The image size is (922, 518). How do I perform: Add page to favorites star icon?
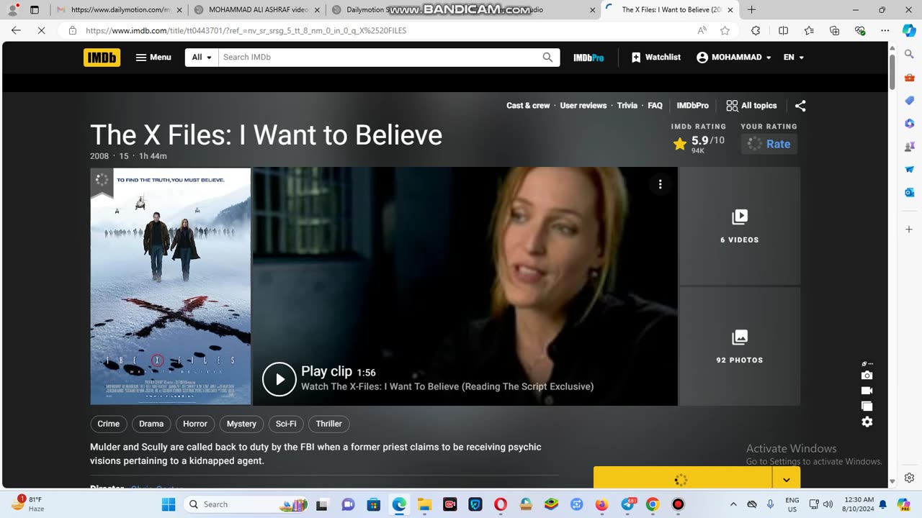coord(725,31)
